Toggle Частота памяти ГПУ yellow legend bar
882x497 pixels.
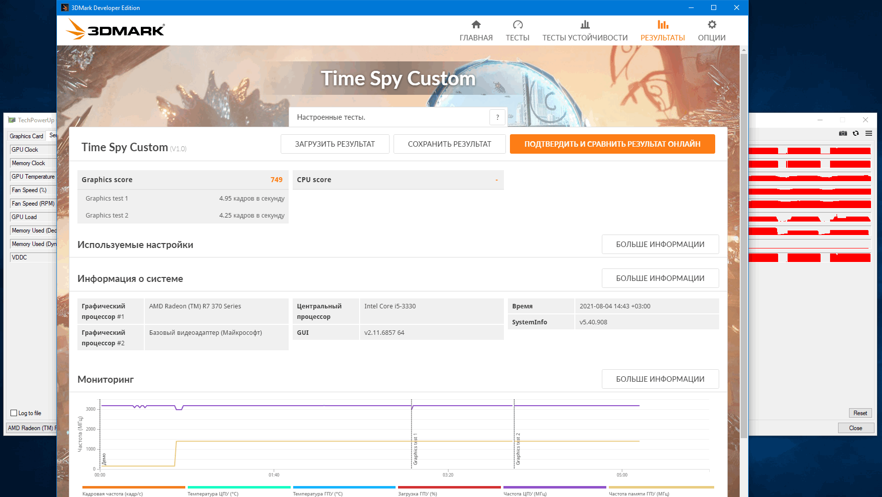pos(661,488)
